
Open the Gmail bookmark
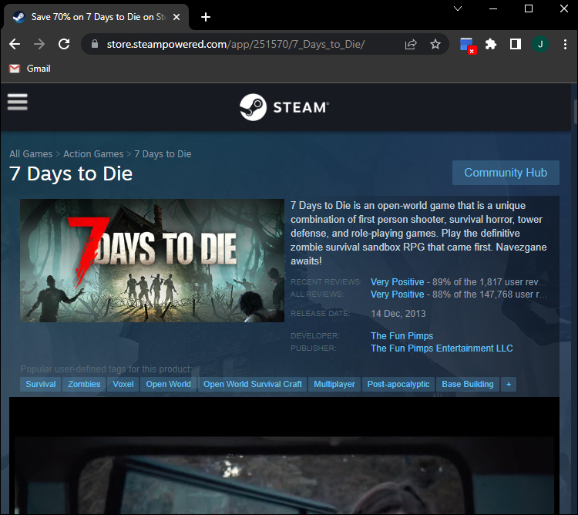pos(30,69)
